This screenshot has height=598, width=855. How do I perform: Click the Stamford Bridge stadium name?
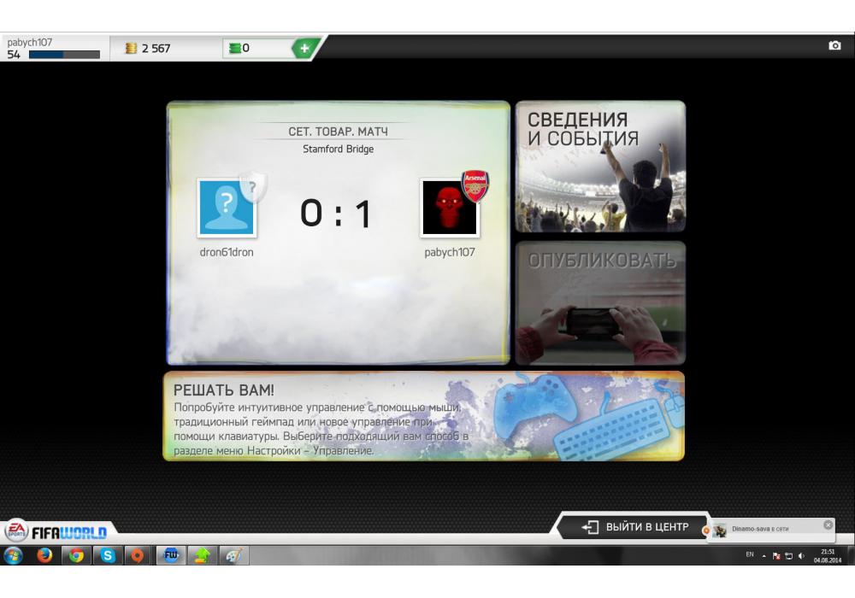pyautogui.click(x=338, y=149)
